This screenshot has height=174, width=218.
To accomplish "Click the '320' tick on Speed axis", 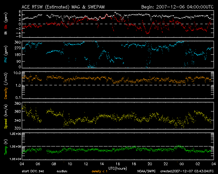I will click(x=18, y=128).
